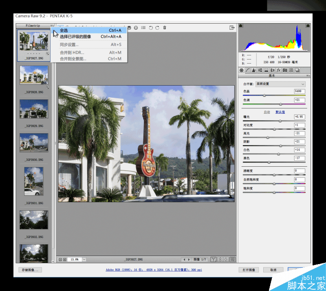326x291 pixels.
Task: Select thumbnail _IGP3927.DNG in Filmstrip
Action: click(34, 41)
